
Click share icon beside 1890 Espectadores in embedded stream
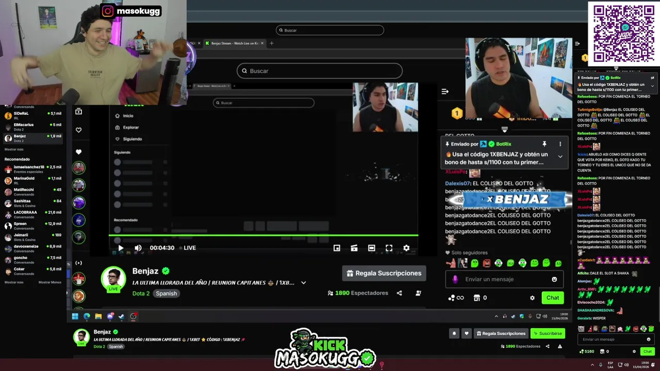coord(399,293)
